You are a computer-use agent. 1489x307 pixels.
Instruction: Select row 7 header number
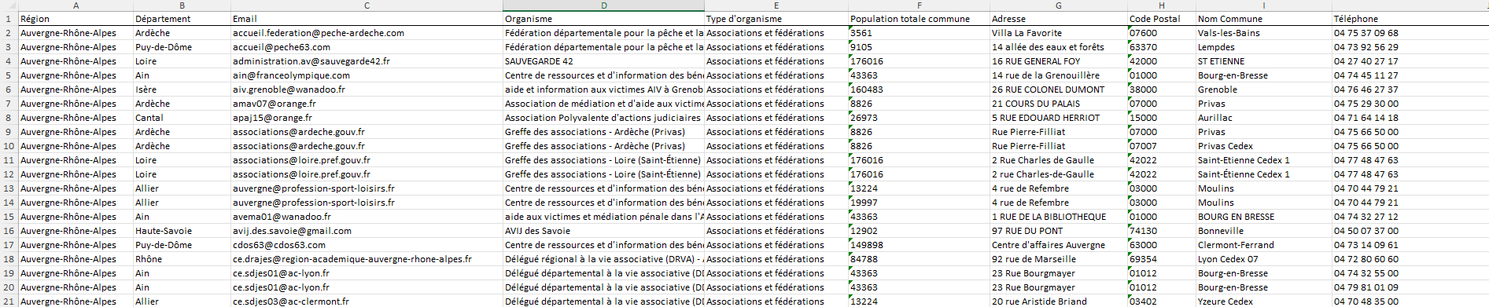9,104
